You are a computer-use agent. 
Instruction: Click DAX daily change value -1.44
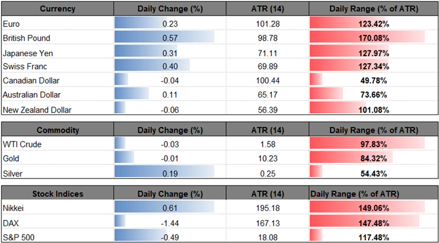click(x=170, y=223)
